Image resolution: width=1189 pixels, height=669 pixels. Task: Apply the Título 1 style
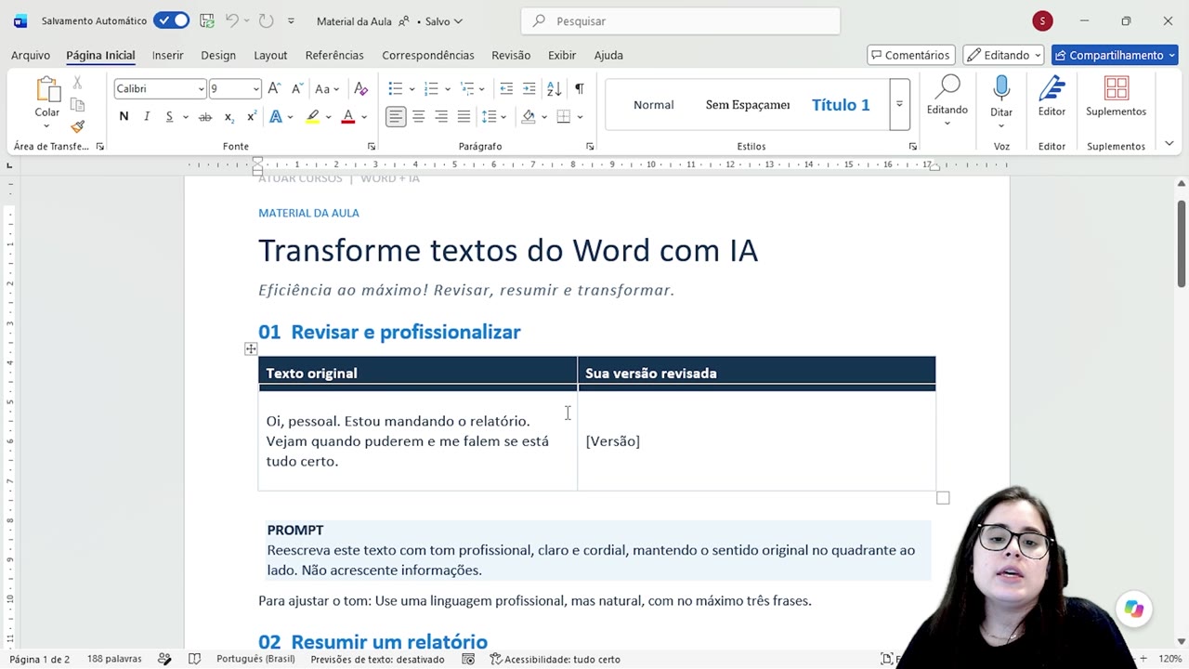coord(841,105)
